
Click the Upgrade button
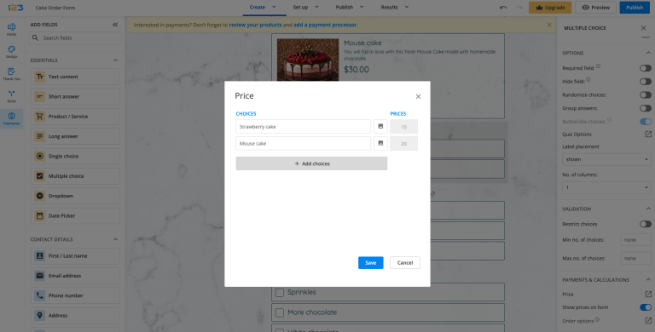click(550, 8)
